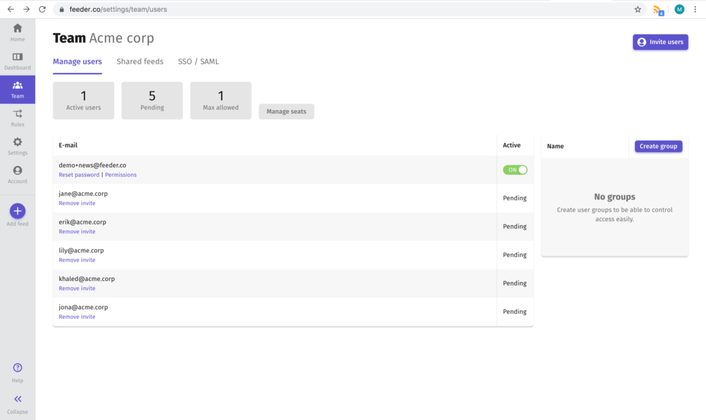
Task: Open Rules from the sidebar
Action: click(17, 118)
